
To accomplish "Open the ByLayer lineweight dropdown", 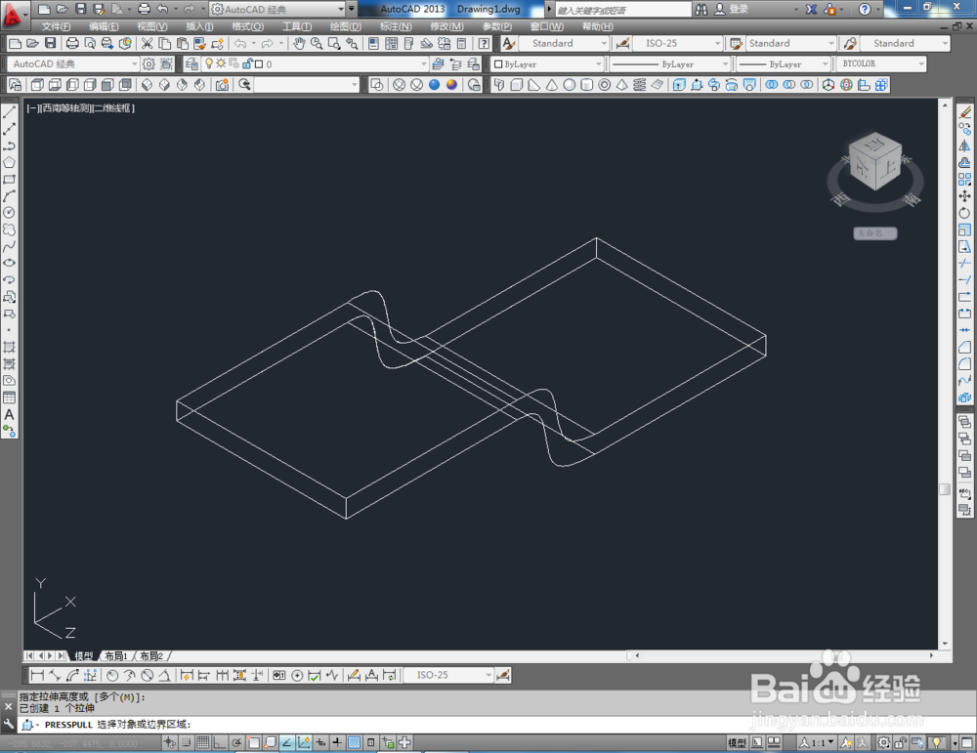I will pos(784,63).
